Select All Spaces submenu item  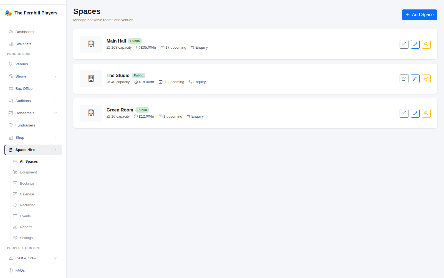coord(36,162)
